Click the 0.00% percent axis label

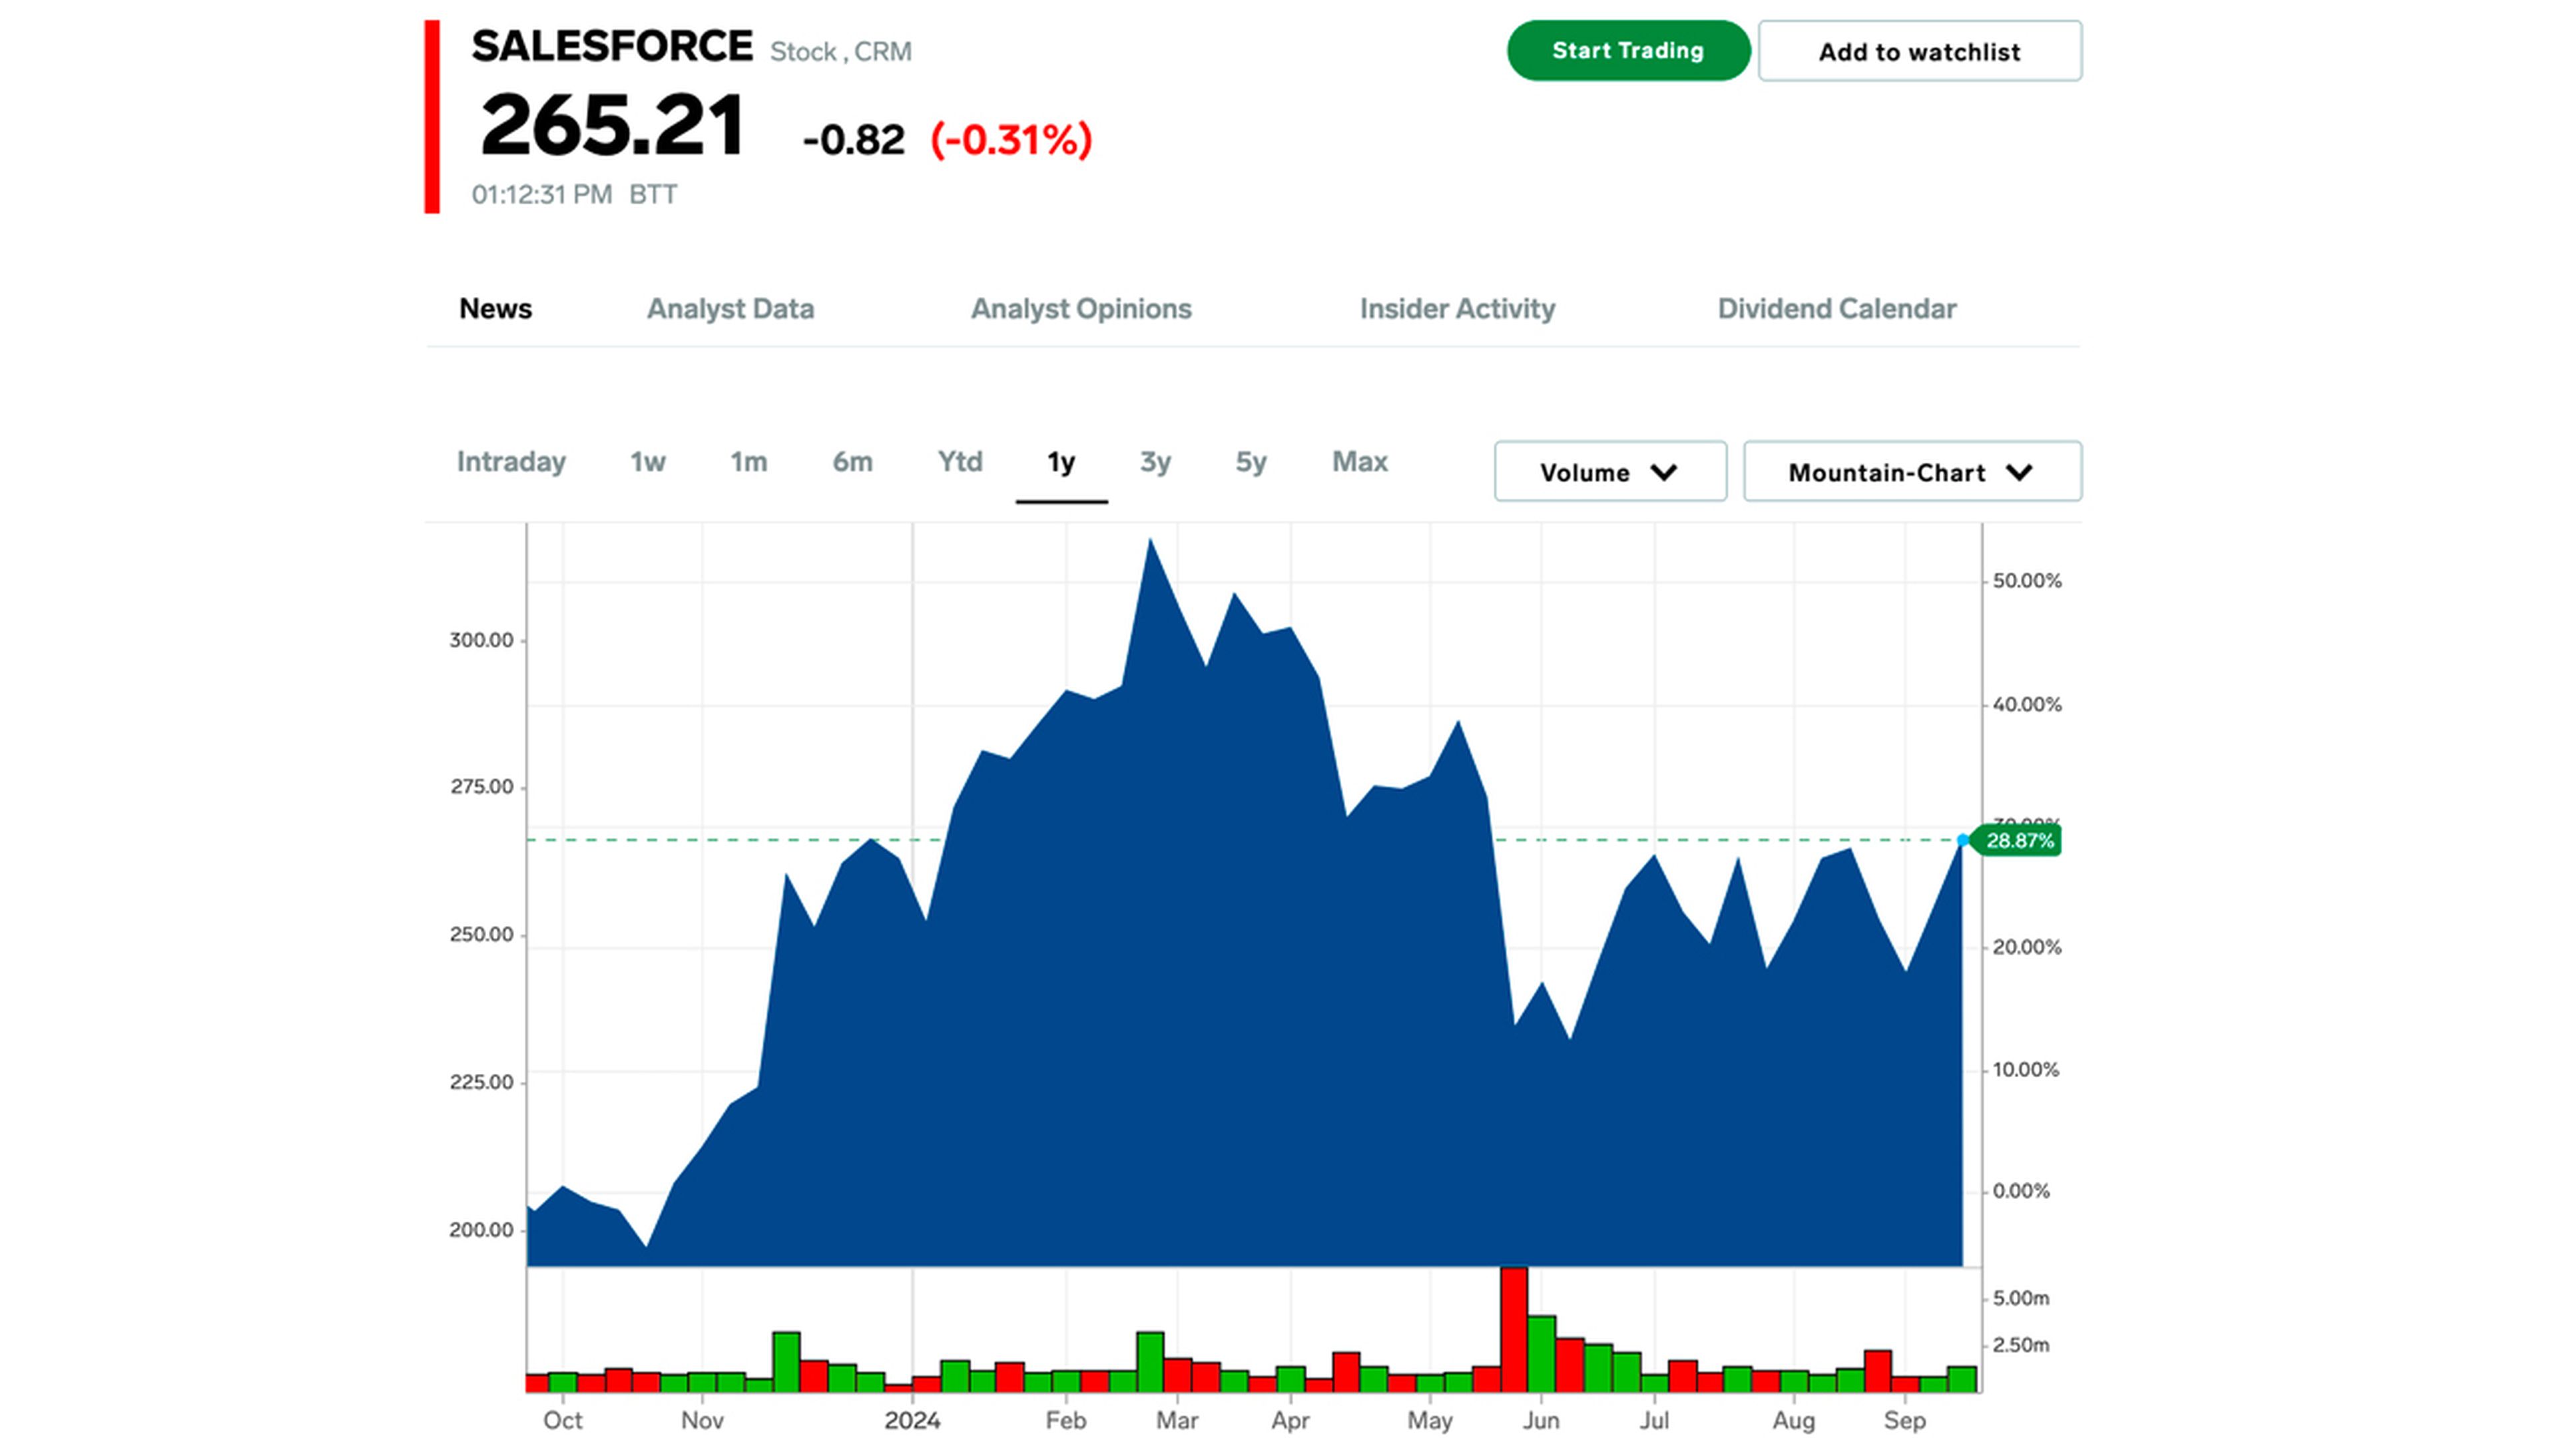[x=2021, y=1191]
